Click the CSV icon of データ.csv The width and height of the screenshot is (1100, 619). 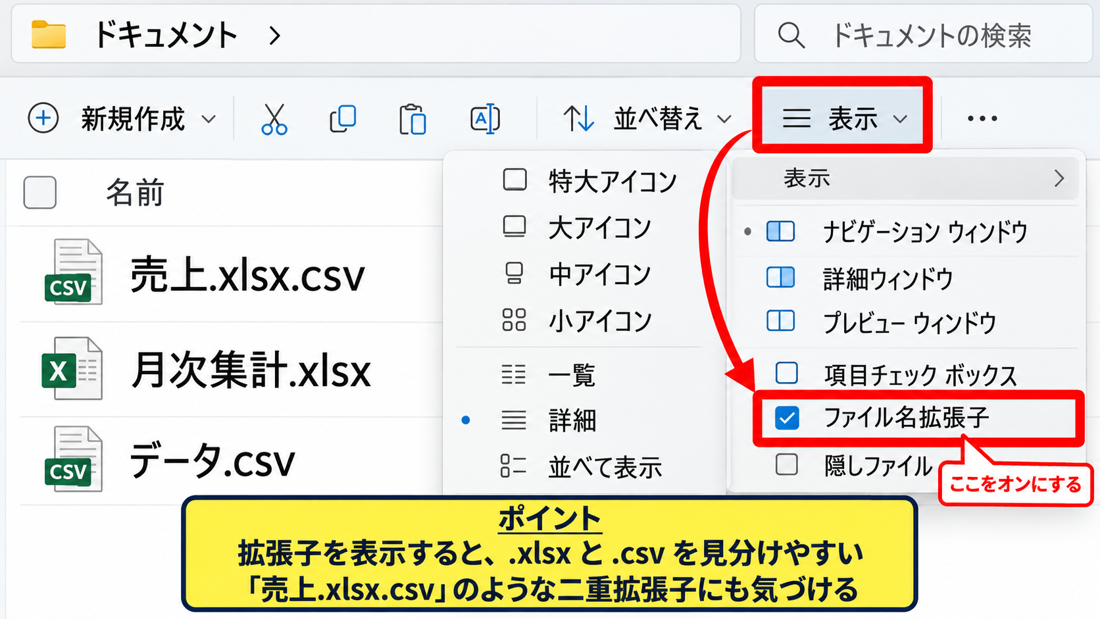(x=73, y=458)
